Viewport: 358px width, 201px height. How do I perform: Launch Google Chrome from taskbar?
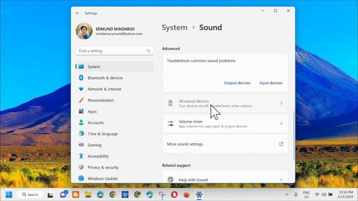pyautogui.click(x=112, y=195)
